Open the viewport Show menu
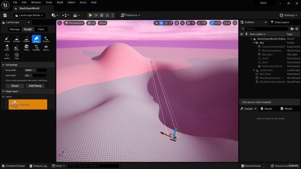 point(103,23)
